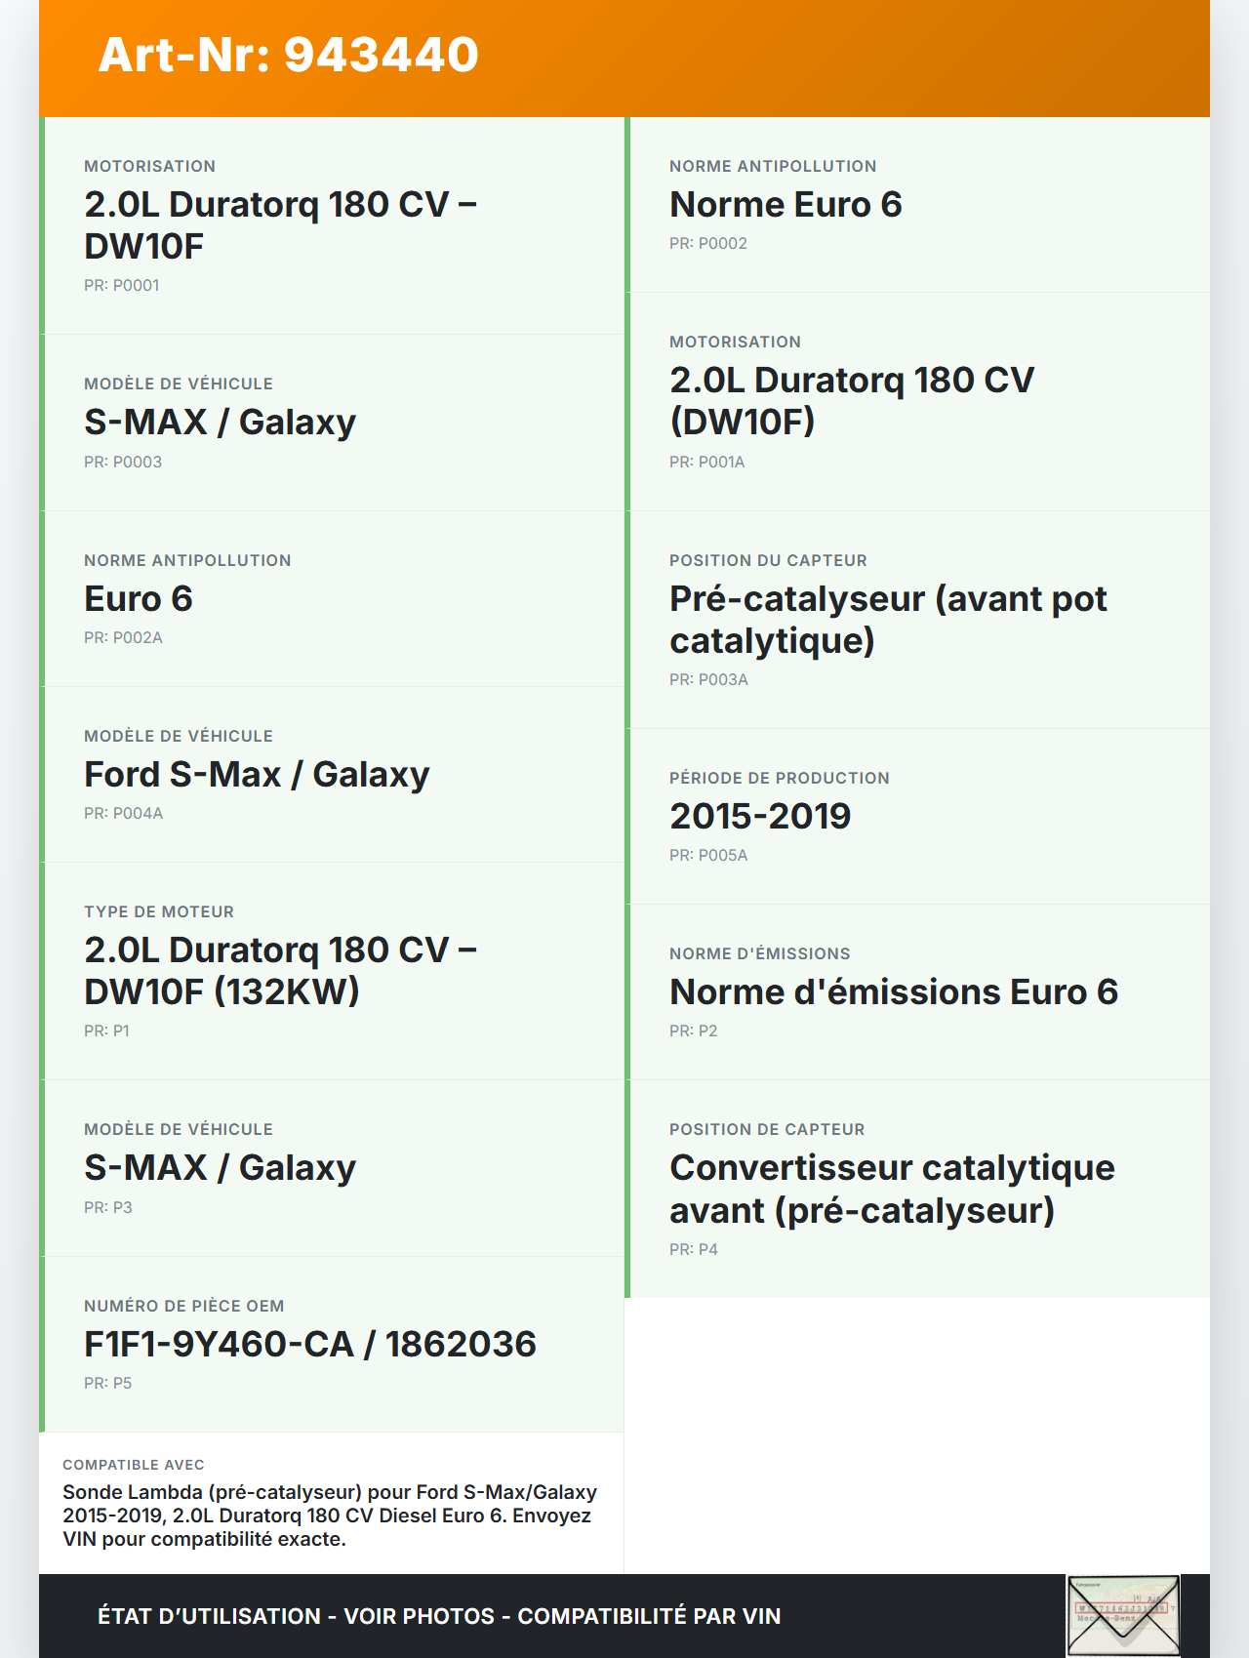Click Pré-catalyseur (avant pot catalytique) text
Image resolution: width=1249 pixels, height=1658 pixels.
(x=888, y=619)
